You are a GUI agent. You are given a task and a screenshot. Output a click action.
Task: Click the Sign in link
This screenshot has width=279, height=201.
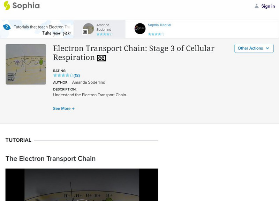(268, 6)
